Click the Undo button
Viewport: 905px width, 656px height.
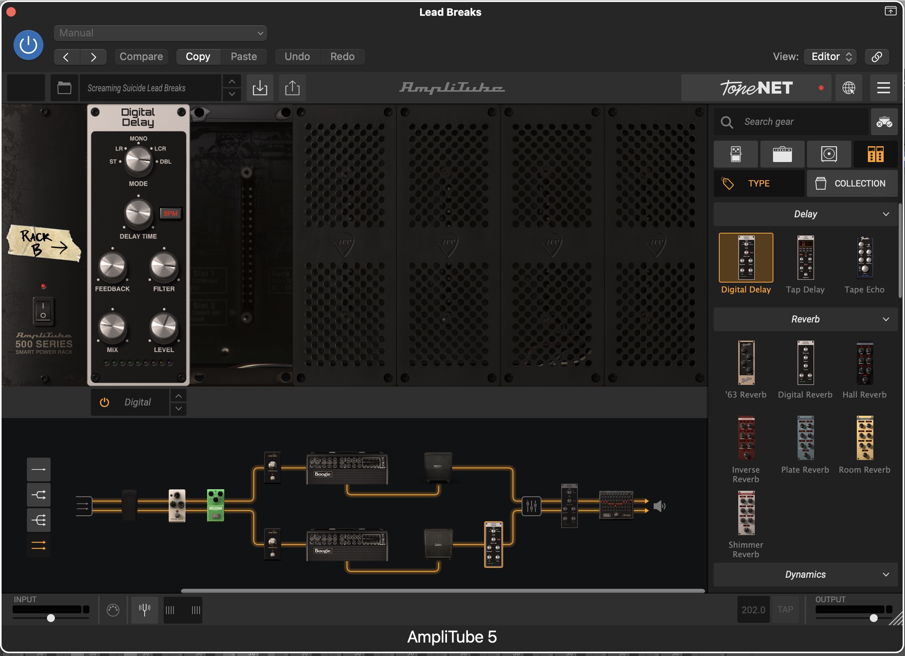[x=297, y=57]
